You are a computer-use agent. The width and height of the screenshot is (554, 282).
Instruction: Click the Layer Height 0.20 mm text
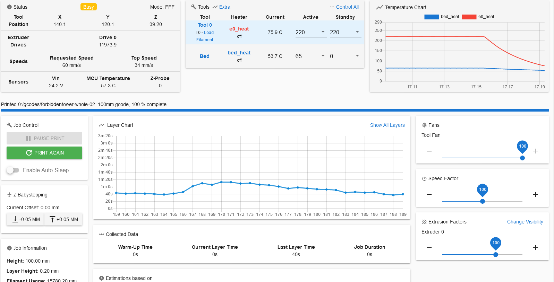pyautogui.click(x=33, y=271)
